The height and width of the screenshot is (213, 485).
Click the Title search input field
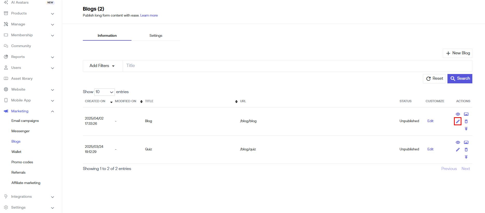[x=297, y=66]
